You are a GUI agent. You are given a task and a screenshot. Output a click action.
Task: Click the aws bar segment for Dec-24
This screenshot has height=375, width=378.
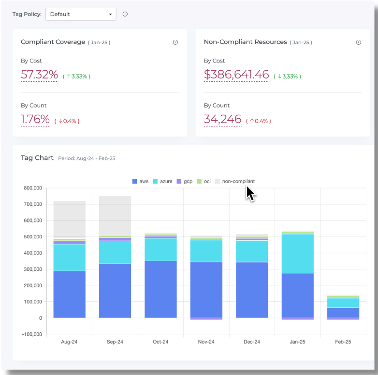tap(252, 290)
